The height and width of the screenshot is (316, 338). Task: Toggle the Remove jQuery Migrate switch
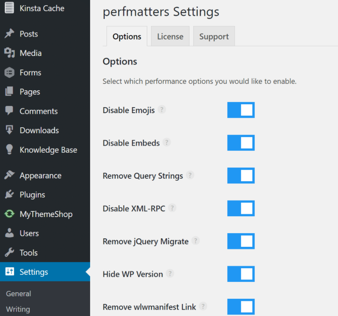[x=241, y=241]
